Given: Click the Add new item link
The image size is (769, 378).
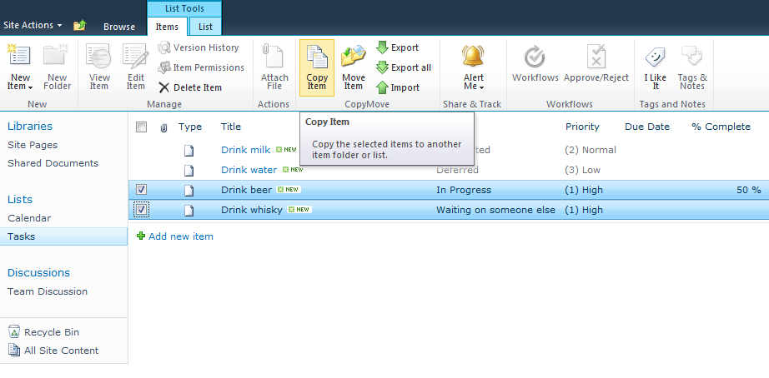Looking at the screenshot, I should 180,236.
